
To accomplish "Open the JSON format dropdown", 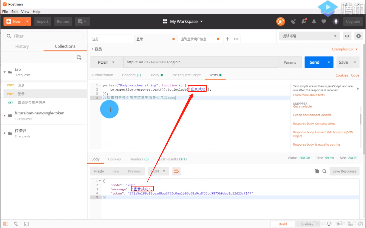I will [x=158, y=171].
